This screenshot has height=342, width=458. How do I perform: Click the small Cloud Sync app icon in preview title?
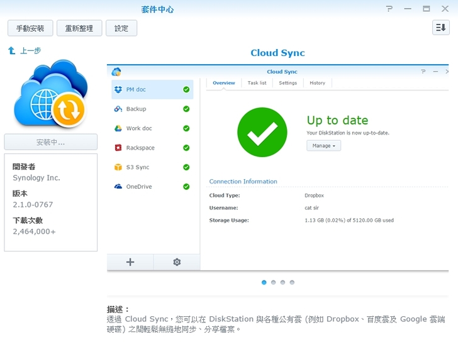(116, 72)
